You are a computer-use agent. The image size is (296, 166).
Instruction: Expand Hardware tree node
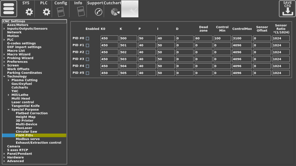click(4, 157)
